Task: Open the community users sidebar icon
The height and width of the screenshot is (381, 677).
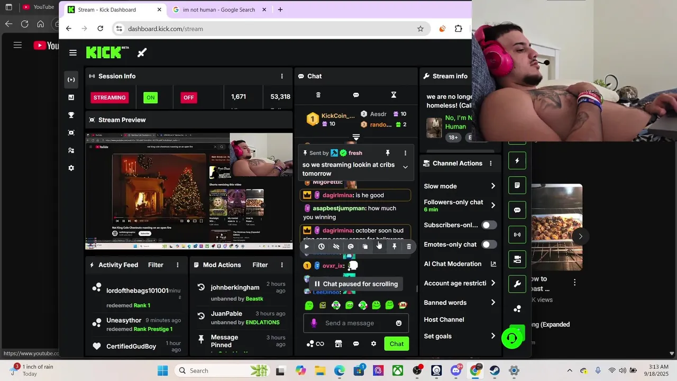Action: (71, 150)
